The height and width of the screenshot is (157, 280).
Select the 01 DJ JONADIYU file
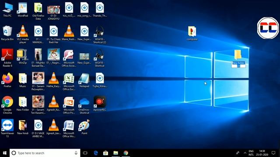53,13
